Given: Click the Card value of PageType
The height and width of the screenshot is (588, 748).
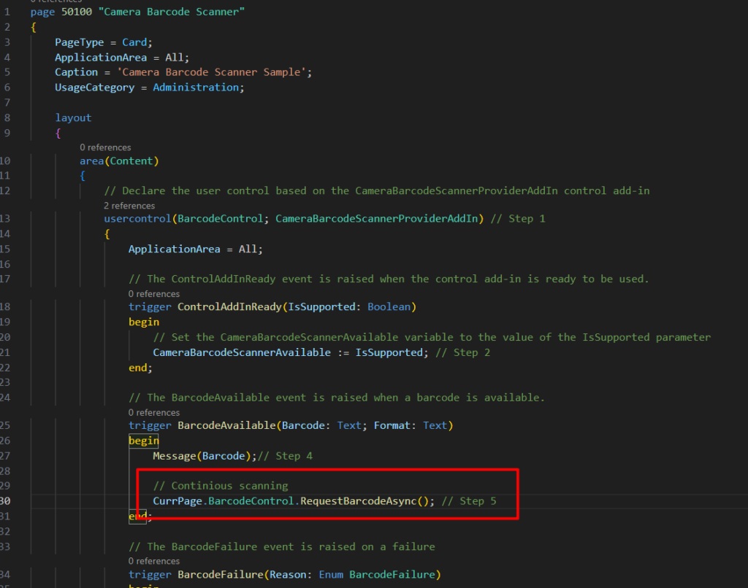Looking at the screenshot, I should (134, 42).
